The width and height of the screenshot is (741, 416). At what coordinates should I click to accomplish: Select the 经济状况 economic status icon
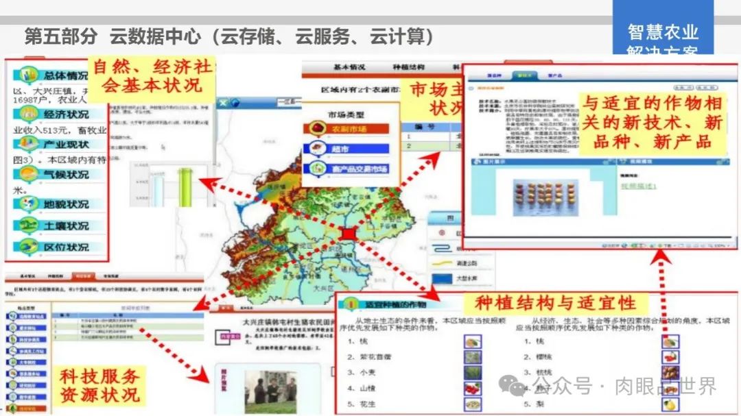click(x=29, y=114)
